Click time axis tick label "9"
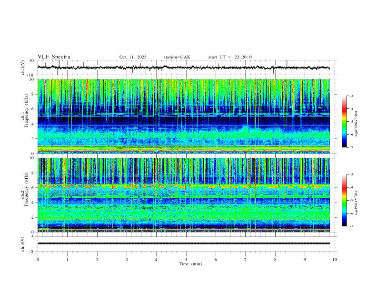The height and width of the screenshot is (291, 377). pos(305,260)
